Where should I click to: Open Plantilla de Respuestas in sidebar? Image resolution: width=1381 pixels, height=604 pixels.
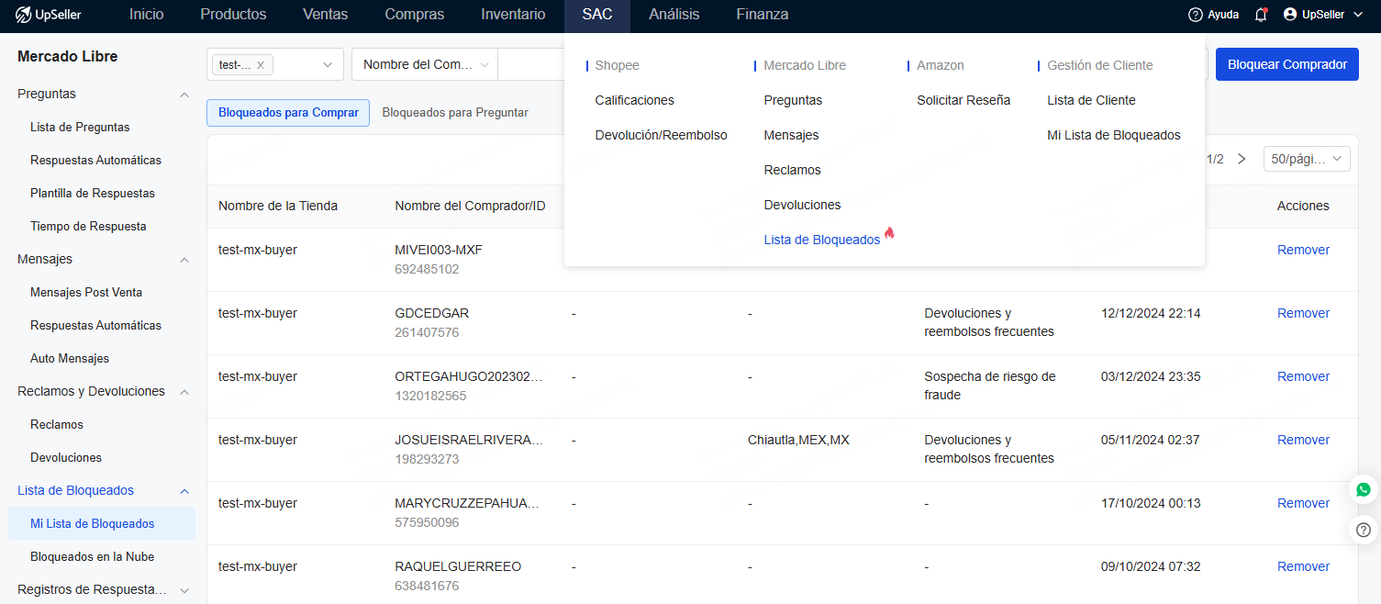pyautogui.click(x=93, y=194)
